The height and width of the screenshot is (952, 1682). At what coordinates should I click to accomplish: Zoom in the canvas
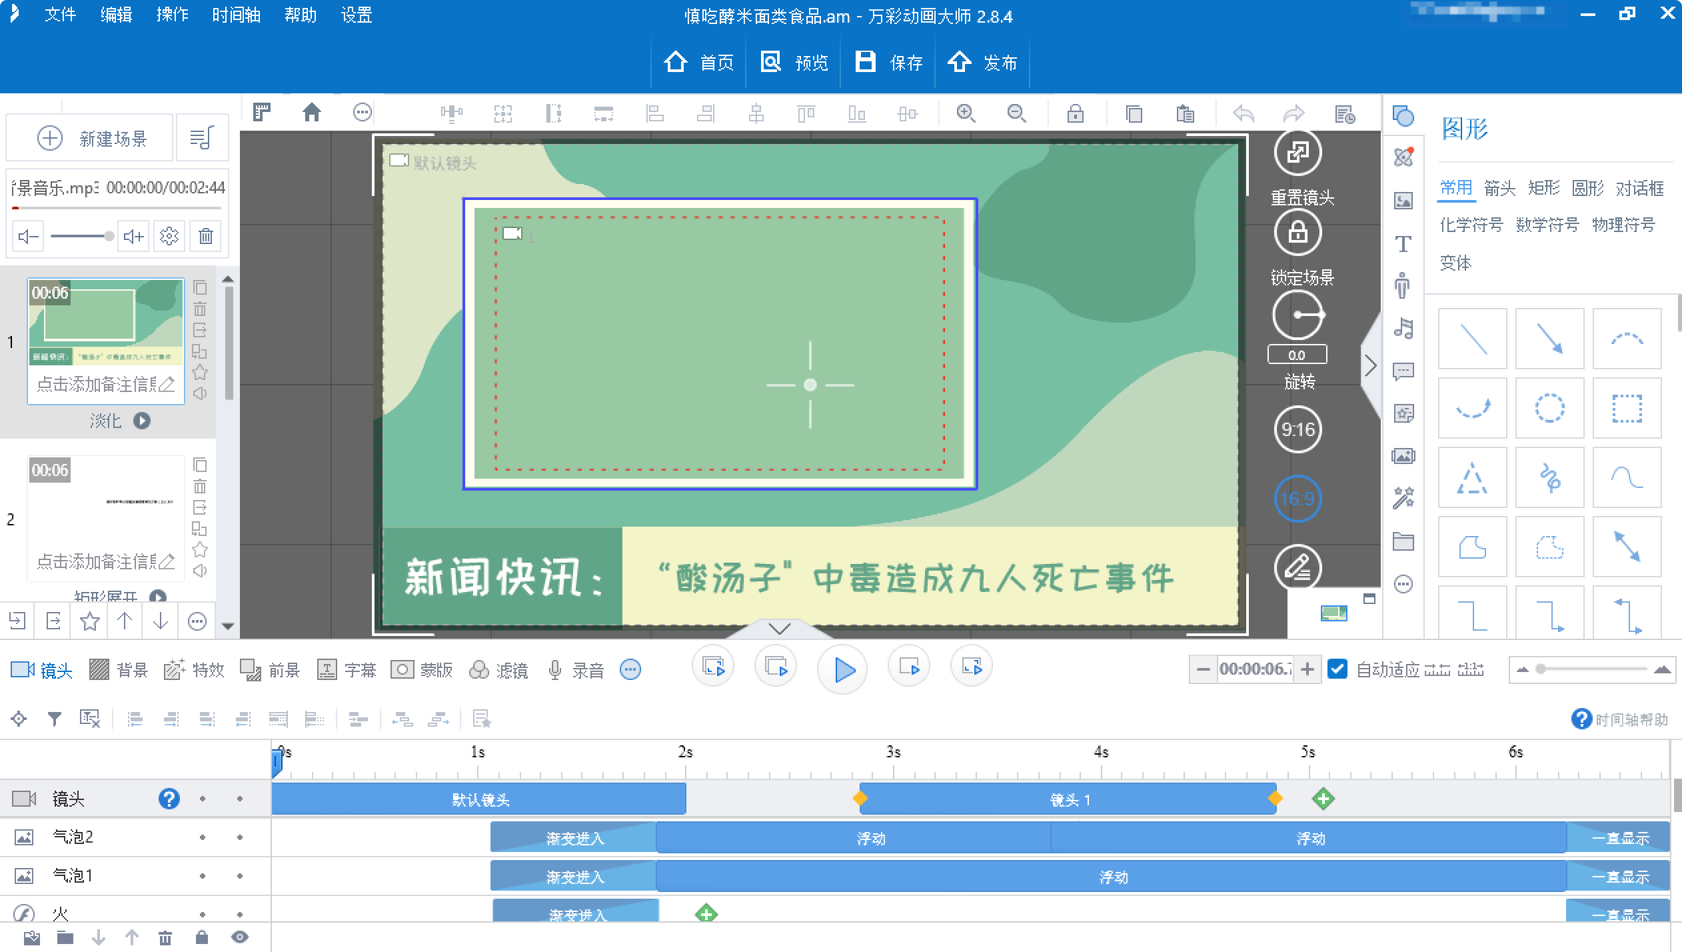click(x=966, y=113)
